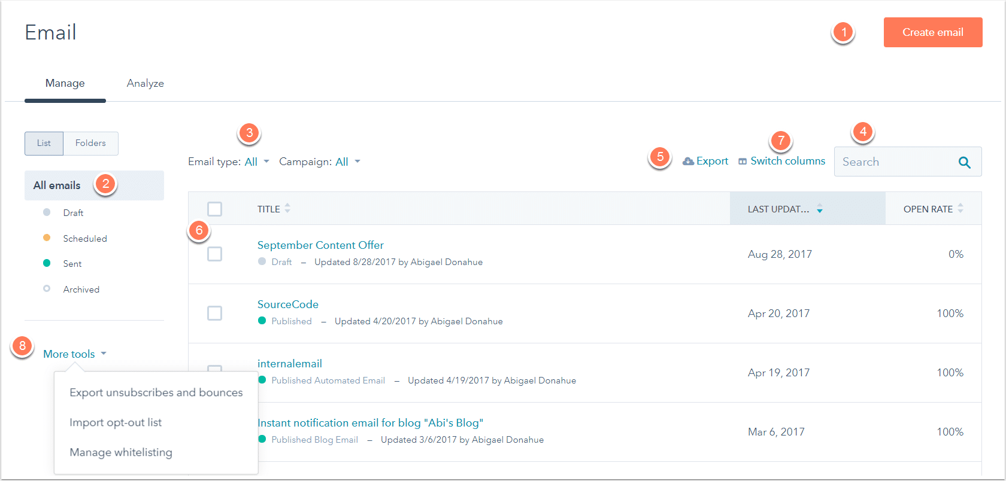The image size is (1006, 481).
Task: Open the Email type dropdown
Action: pos(257,162)
